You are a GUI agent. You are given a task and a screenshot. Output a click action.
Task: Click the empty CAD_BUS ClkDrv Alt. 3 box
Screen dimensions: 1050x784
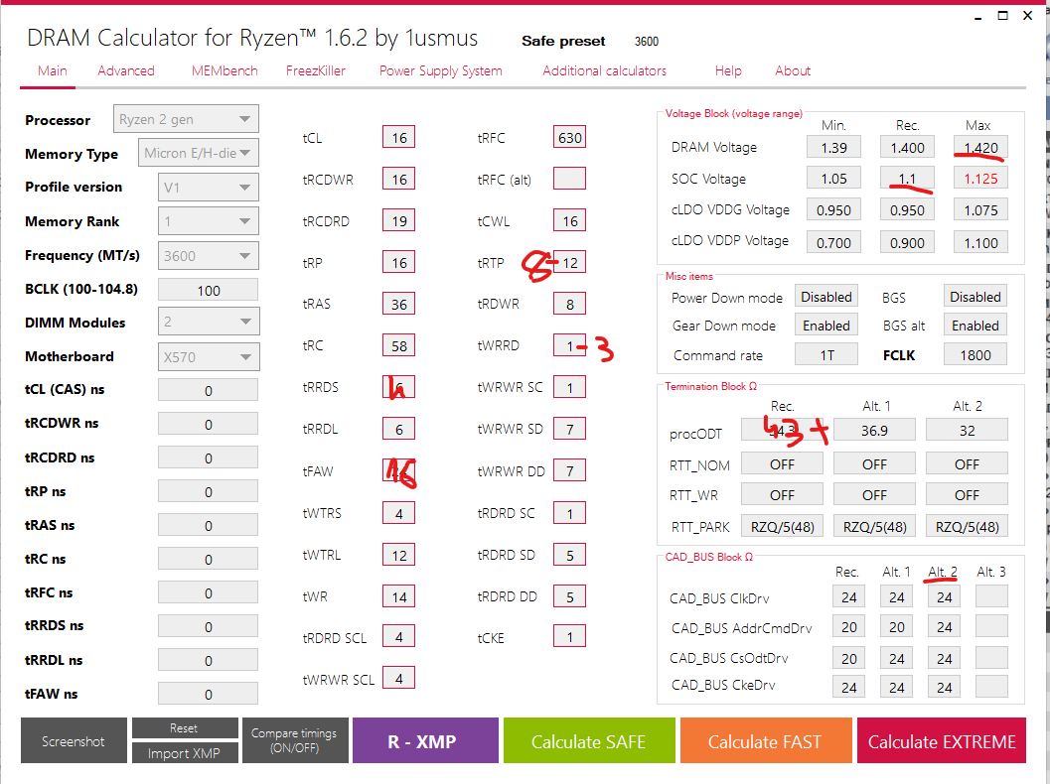point(991,596)
